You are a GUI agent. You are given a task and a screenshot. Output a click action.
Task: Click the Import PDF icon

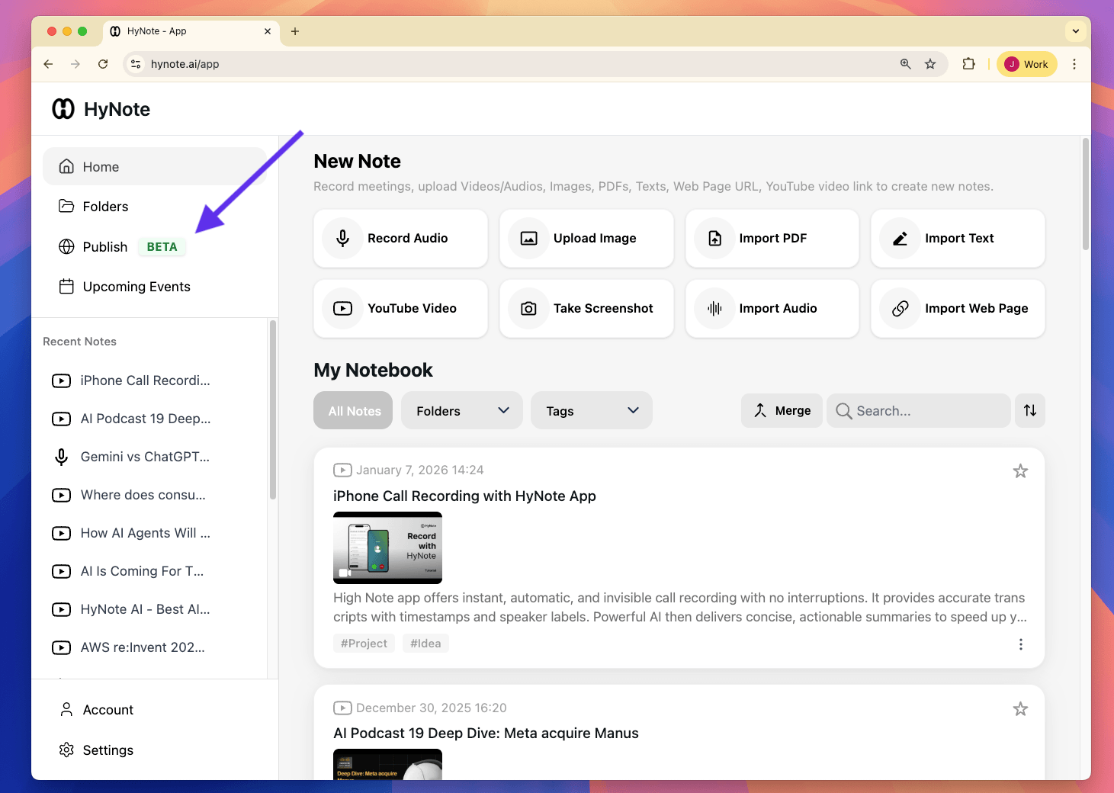coord(714,238)
